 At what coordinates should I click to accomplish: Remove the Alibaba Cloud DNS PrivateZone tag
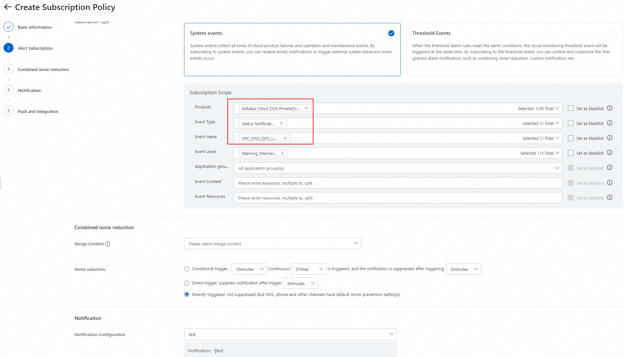[x=306, y=108]
